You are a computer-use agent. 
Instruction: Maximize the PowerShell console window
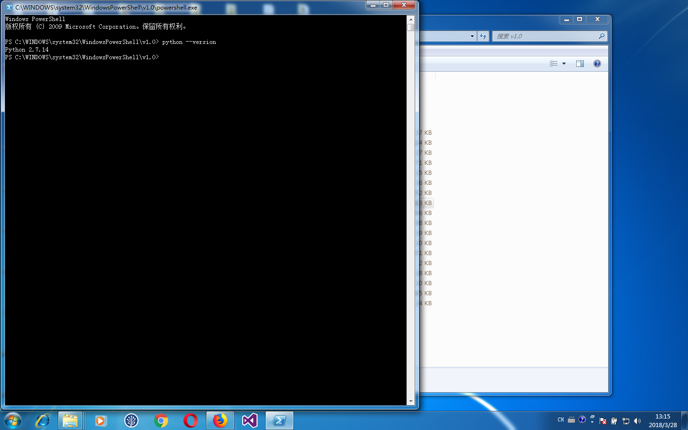pyautogui.click(x=386, y=5)
